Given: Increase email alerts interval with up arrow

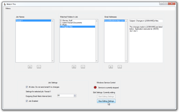Looking at the screenshot, I should (x=75, y=95).
